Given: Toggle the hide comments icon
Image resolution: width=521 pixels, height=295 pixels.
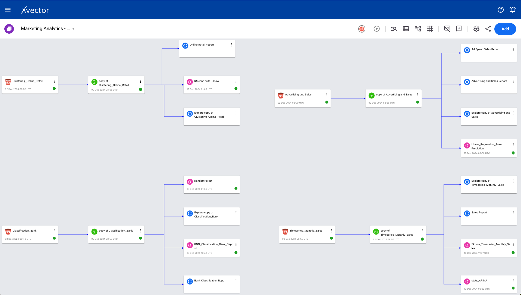Looking at the screenshot, I should click(447, 29).
